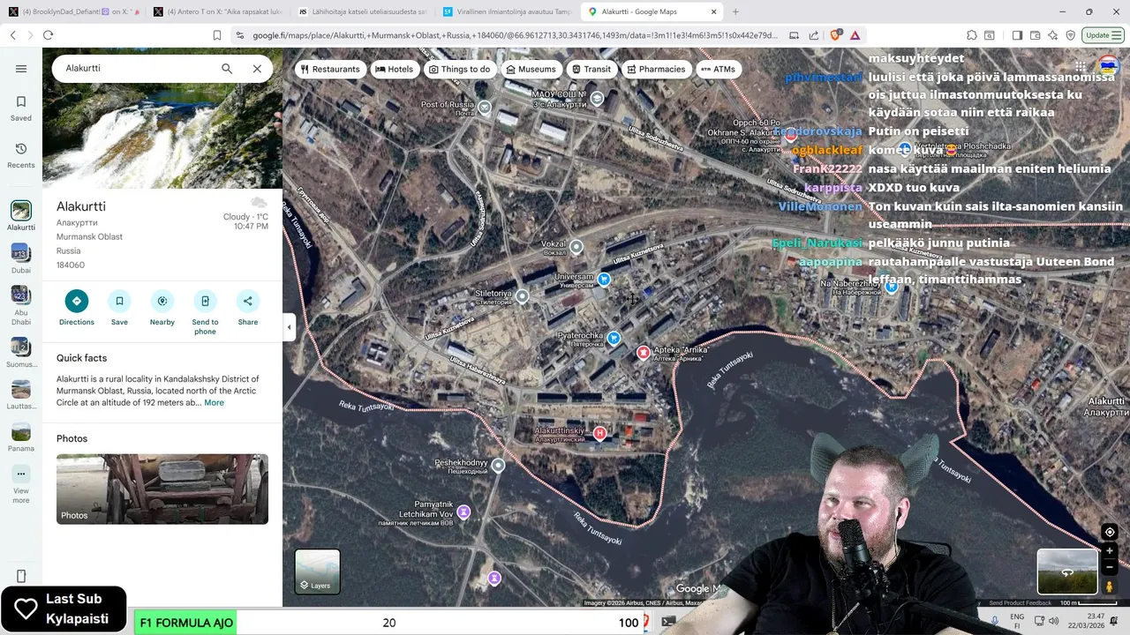Open the browser wallet icon
This screenshot has width=1130, height=635.
click(1035, 35)
